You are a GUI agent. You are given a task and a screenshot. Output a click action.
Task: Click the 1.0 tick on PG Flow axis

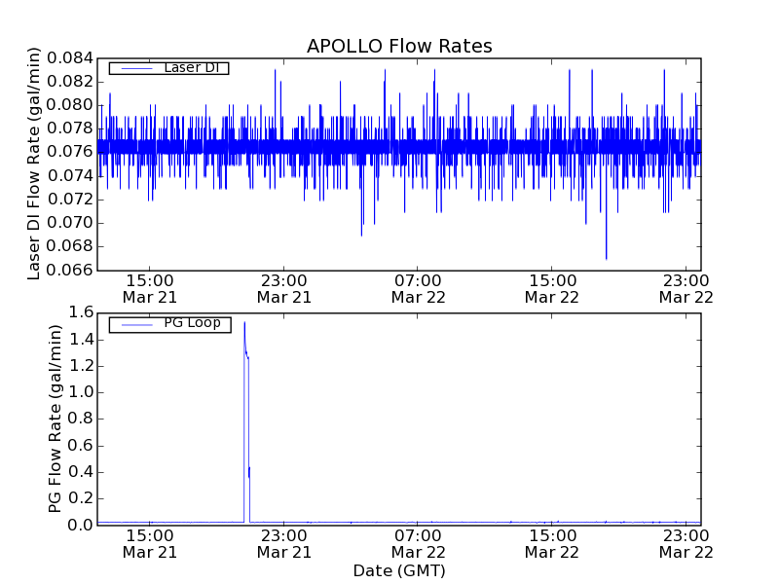coord(81,392)
